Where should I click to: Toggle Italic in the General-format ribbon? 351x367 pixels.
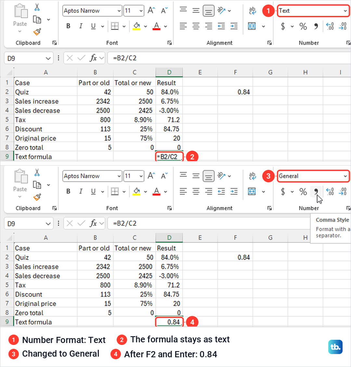81,191
